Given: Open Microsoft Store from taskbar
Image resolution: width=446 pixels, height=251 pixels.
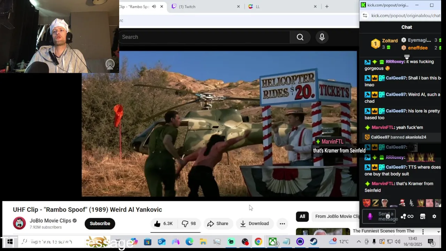Looking at the screenshot, I should coord(148,242).
